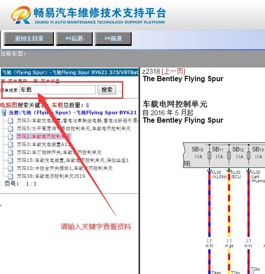Screen dimensions: 265x274
Task: Click the 1.5 rt/bl wire gauge label
Action: click(209, 243)
